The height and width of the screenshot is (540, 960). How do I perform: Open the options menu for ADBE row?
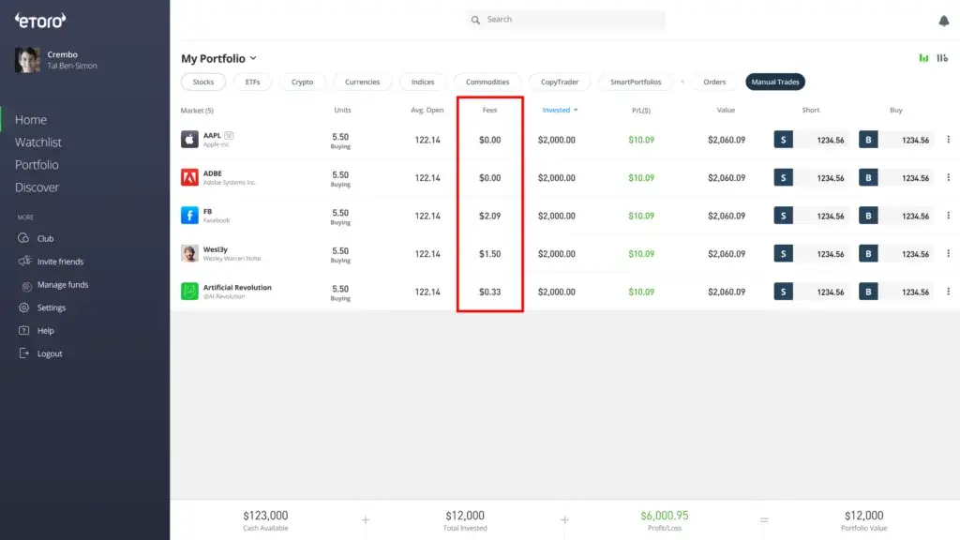(946, 176)
